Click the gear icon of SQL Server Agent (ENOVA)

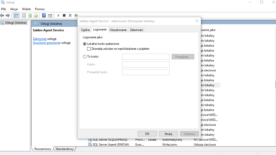(90, 144)
